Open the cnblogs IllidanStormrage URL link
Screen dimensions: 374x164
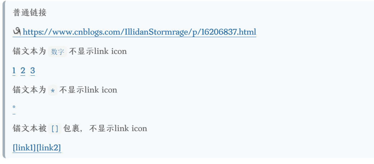coord(139,32)
